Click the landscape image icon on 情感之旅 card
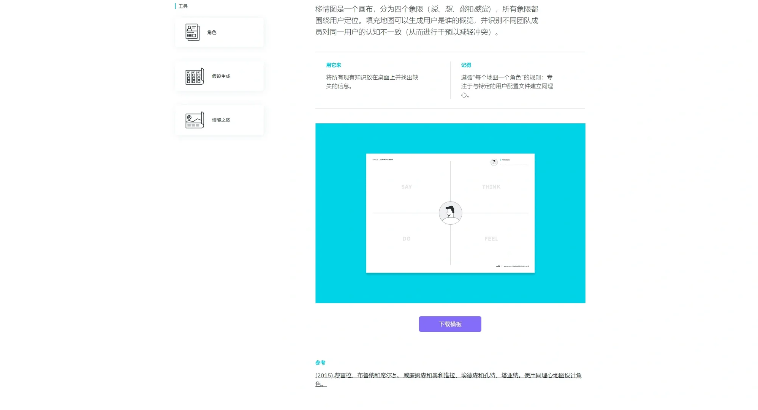The height and width of the screenshot is (410, 758). click(193, 120)
